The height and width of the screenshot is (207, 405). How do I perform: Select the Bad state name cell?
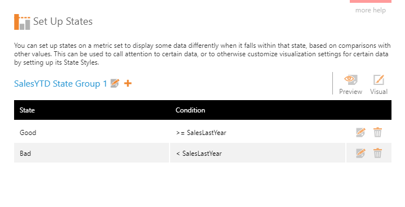click(91, 153)
